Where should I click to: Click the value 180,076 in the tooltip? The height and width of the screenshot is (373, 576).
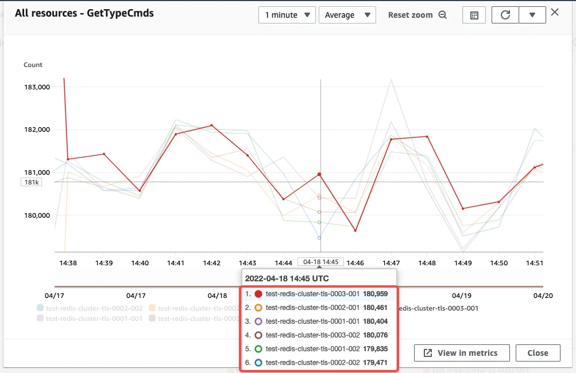point(376,335)
